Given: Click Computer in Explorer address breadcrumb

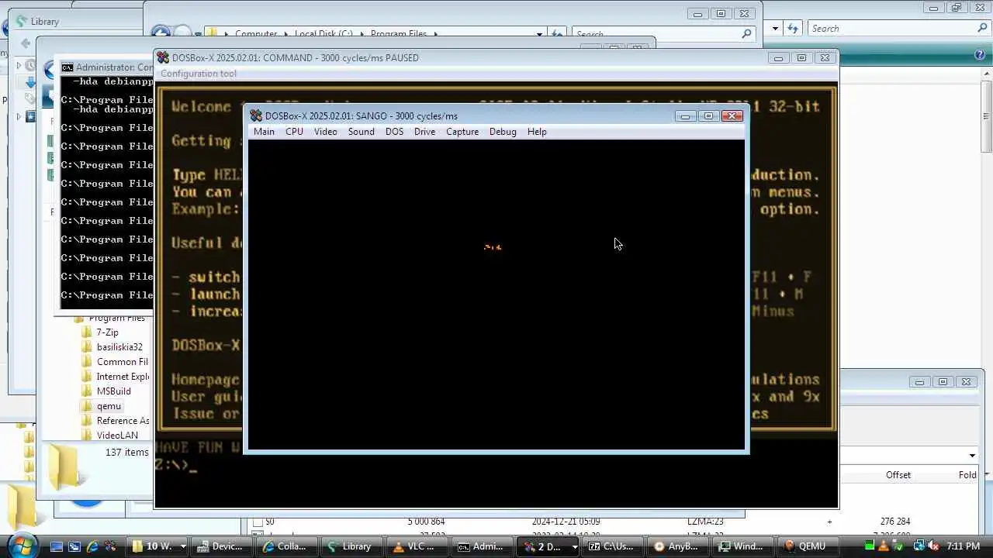Looking at the screenshot, I should [256, 34].
